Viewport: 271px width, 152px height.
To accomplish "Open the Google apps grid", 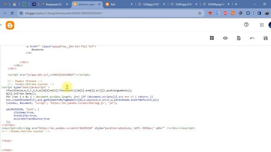I will point(262,25).
